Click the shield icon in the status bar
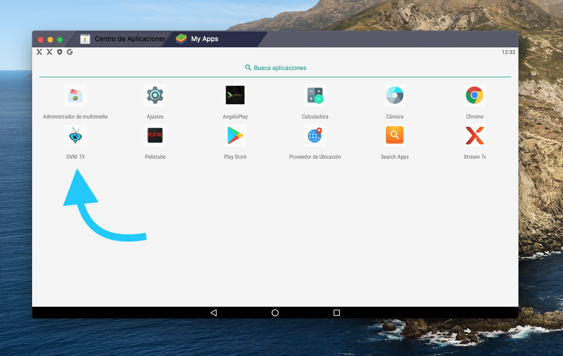 coord(59,52)
